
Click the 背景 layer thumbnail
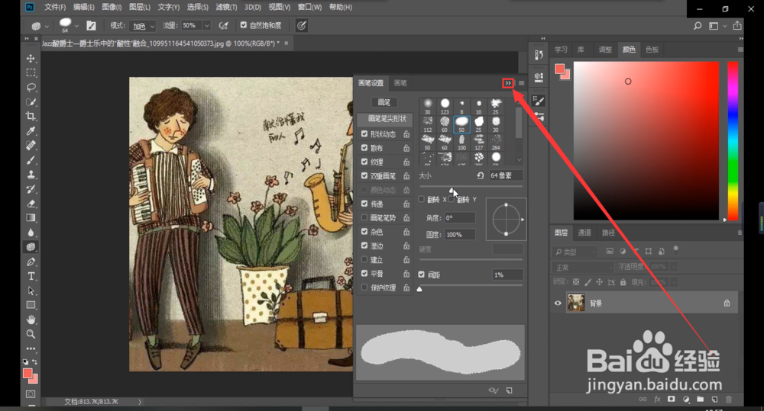tap(576, 303)
